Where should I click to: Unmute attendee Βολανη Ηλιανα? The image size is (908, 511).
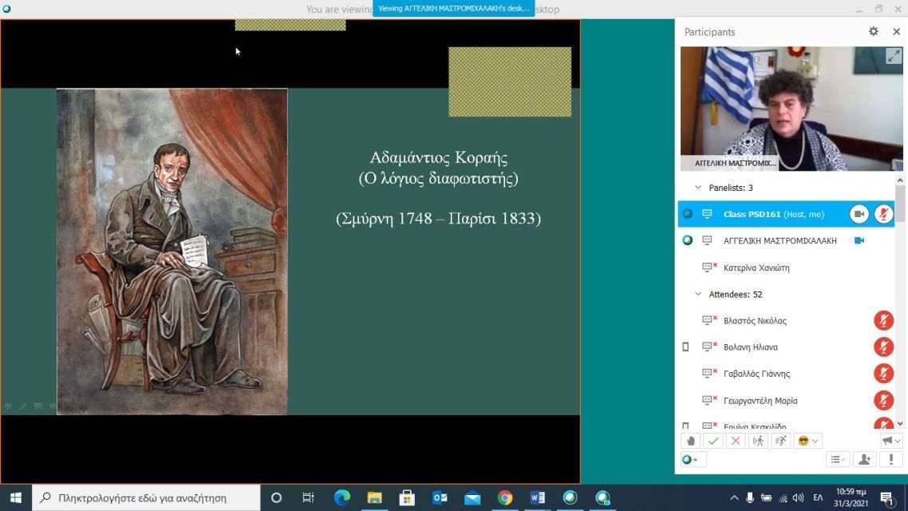click(883, 347)
